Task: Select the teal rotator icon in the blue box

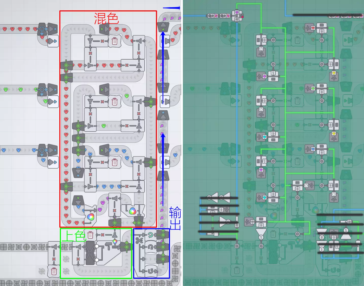Action: pyautogui.click(x=151, y=235)
